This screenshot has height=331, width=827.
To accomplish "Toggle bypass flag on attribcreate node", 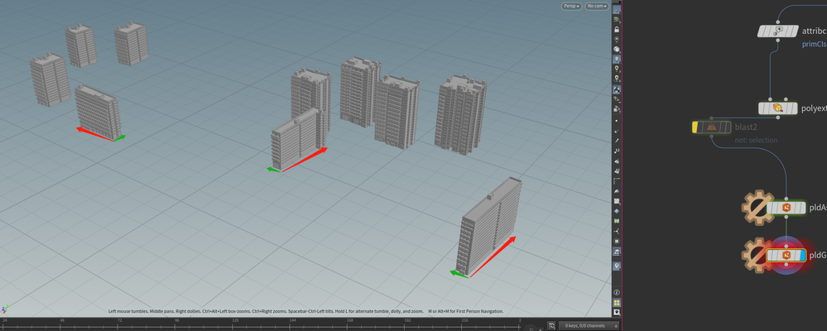I will pos(762,31).
